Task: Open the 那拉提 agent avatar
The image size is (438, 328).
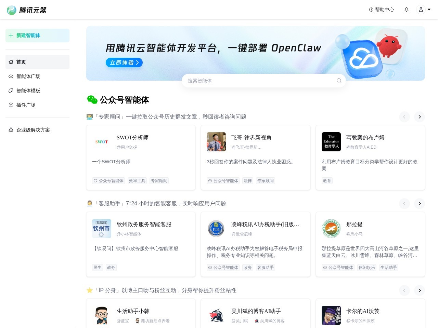Action: (331, 229)
